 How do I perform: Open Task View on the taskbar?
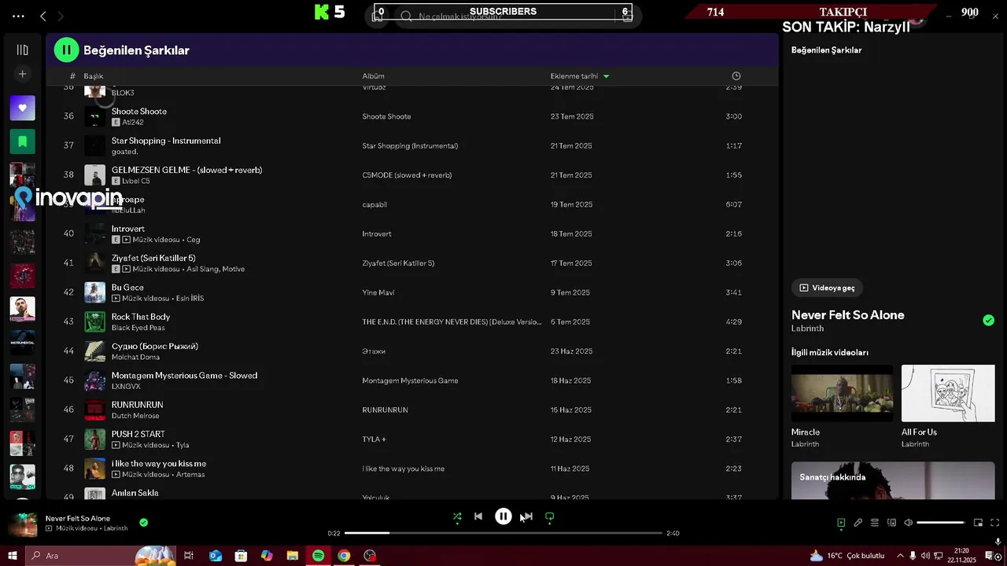tap(189, 556)
